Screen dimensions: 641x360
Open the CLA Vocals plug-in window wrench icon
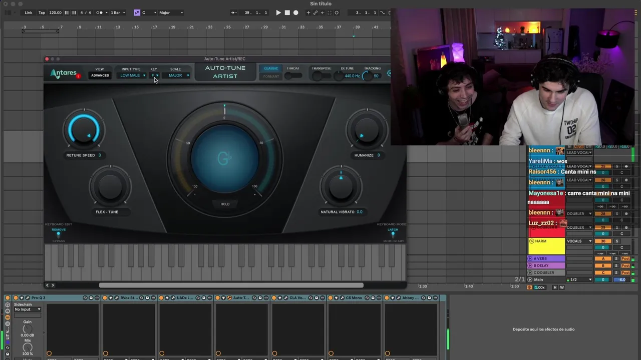click(x=286, y=297)
